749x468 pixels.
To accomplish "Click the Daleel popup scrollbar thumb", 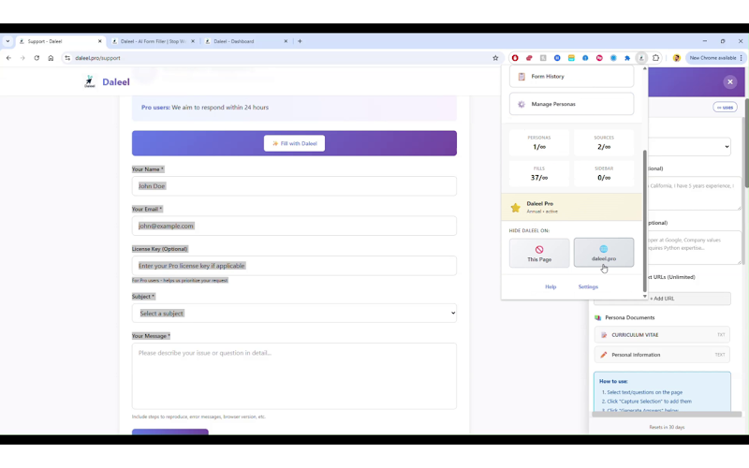I will pyautogui.click(x=644, y=221).
